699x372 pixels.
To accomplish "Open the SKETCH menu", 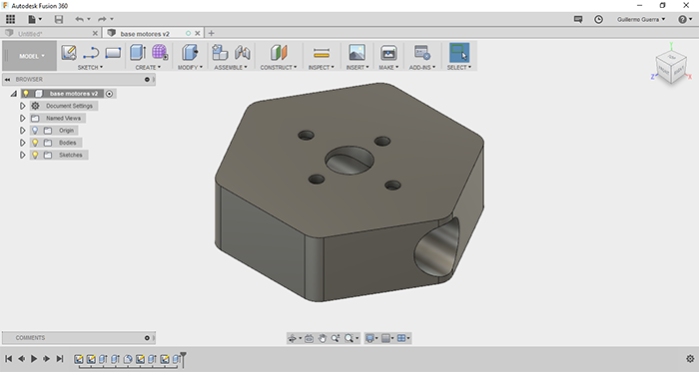I will [x=90, y=67].
